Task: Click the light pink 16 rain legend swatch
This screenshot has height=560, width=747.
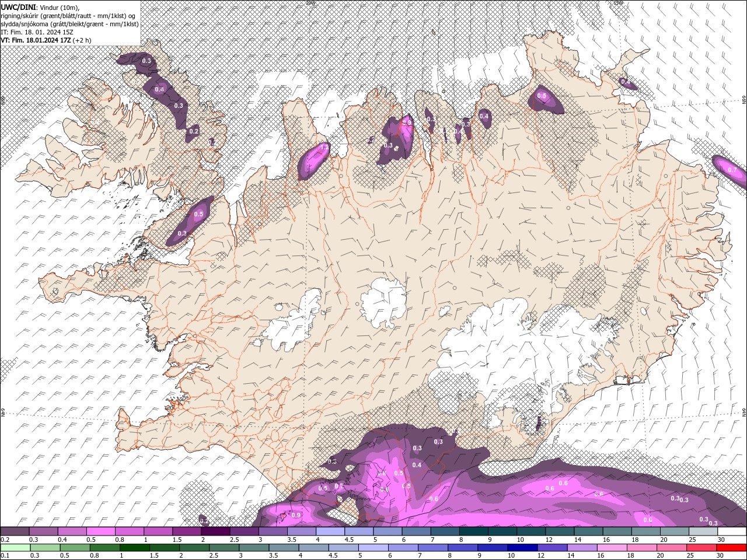Action: [x=611, y=548]
